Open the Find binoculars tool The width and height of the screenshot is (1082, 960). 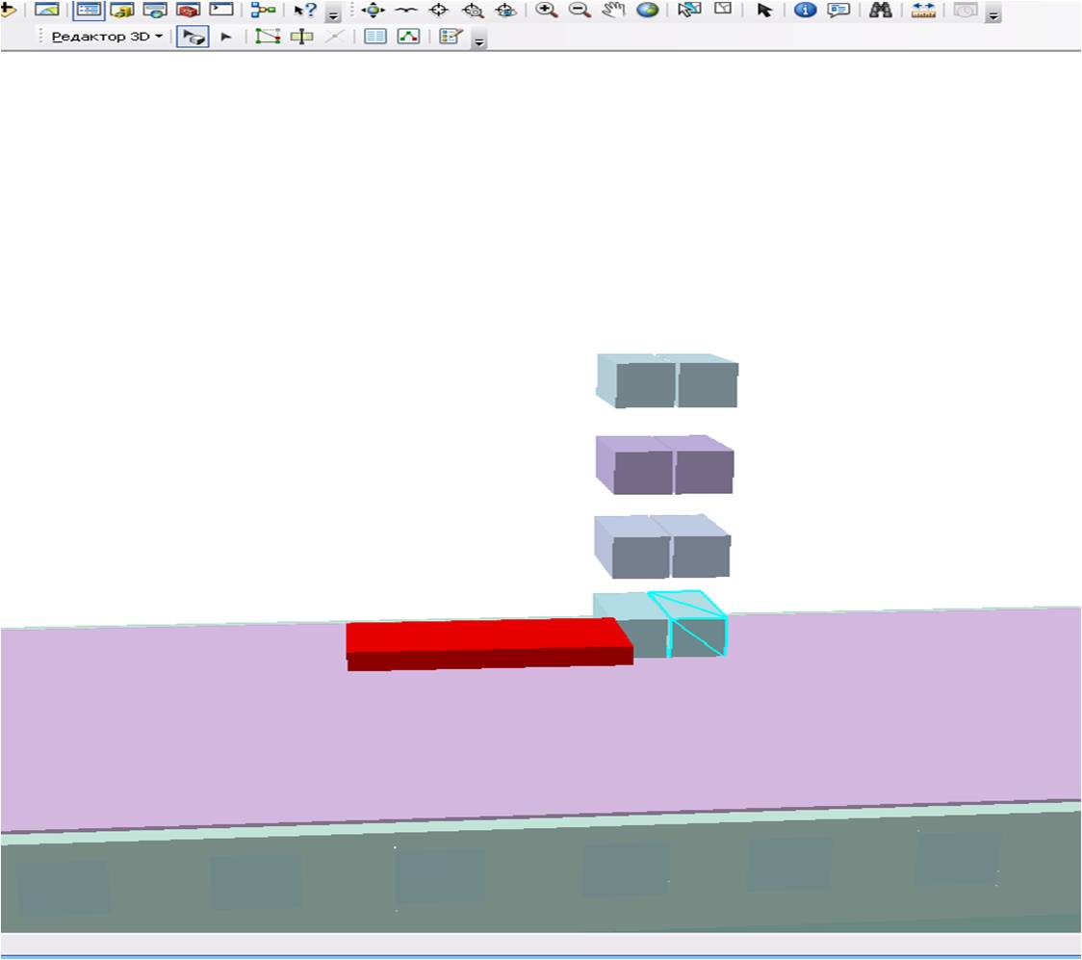click(880, 10)
